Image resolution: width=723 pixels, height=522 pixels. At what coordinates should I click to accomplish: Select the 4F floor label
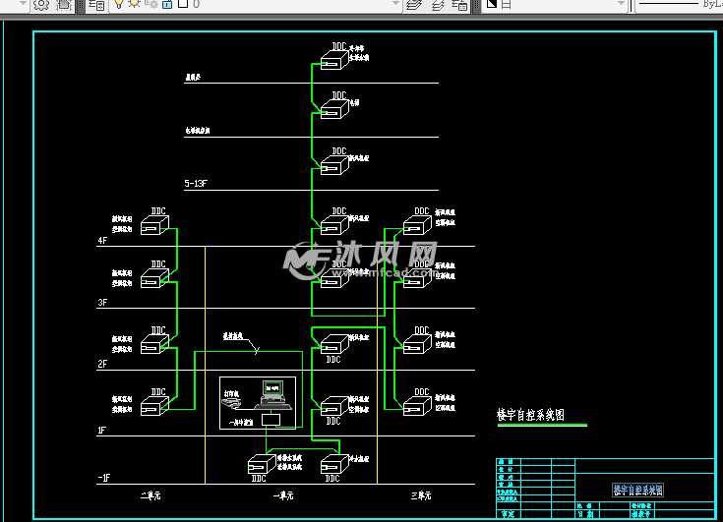point(102,241)
